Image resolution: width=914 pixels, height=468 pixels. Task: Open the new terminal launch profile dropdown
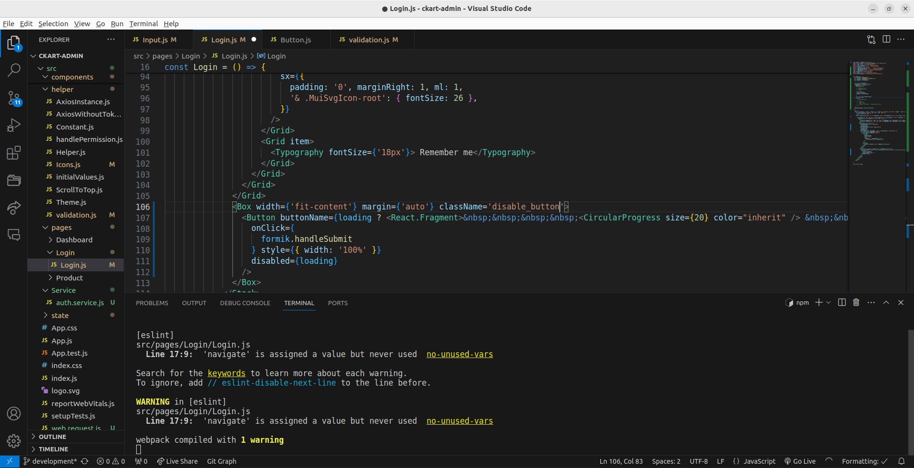[829, 303]
